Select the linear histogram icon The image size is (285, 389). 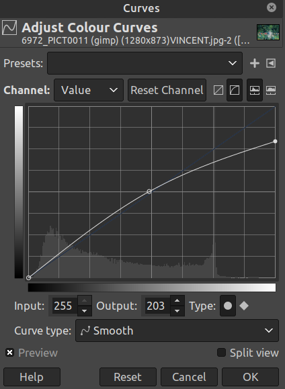255,90
